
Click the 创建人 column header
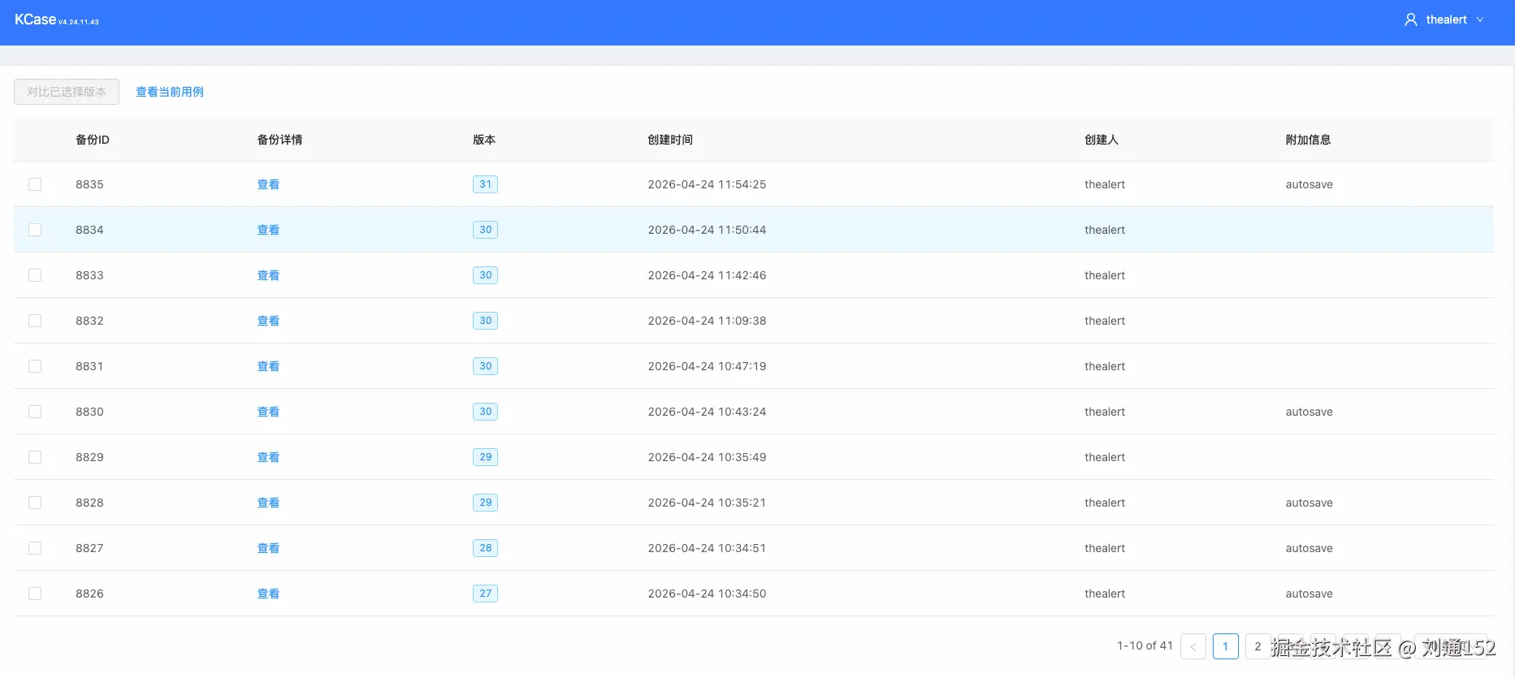tap(1102, 140)
